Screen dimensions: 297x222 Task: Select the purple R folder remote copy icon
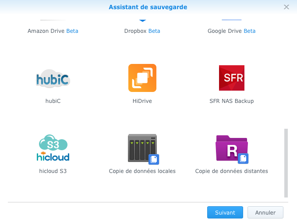(x=232, y=149)
